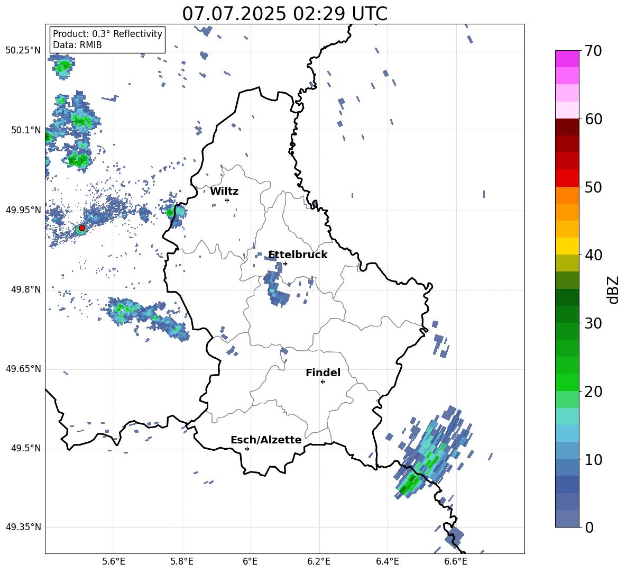Click the Wiltz city label
Image resolution: width=626 pixels, height=572 pixels.
click(x=224, y=192)
